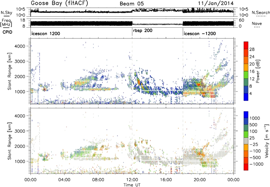Click the date label "11/Jan/2014"
This screenshot has width=270, height=187.
(x=216, y=3)
